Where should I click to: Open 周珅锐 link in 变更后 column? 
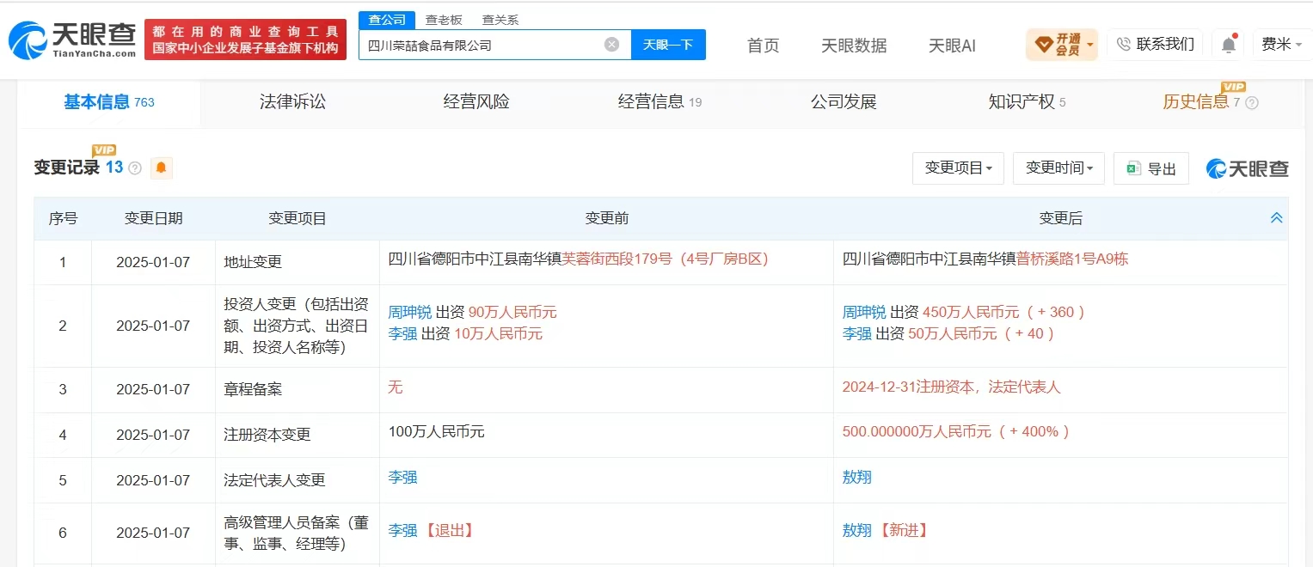(864, 312)
